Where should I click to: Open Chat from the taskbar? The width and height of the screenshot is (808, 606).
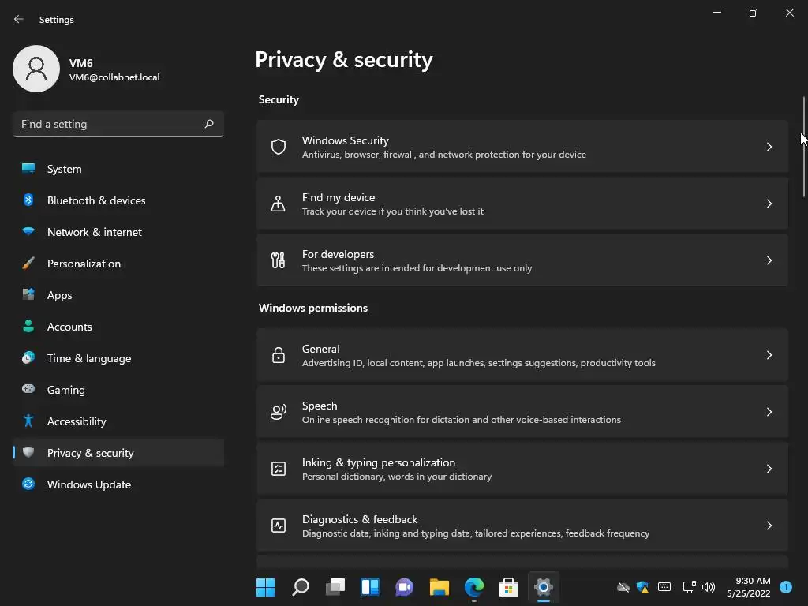click(405, 587)
